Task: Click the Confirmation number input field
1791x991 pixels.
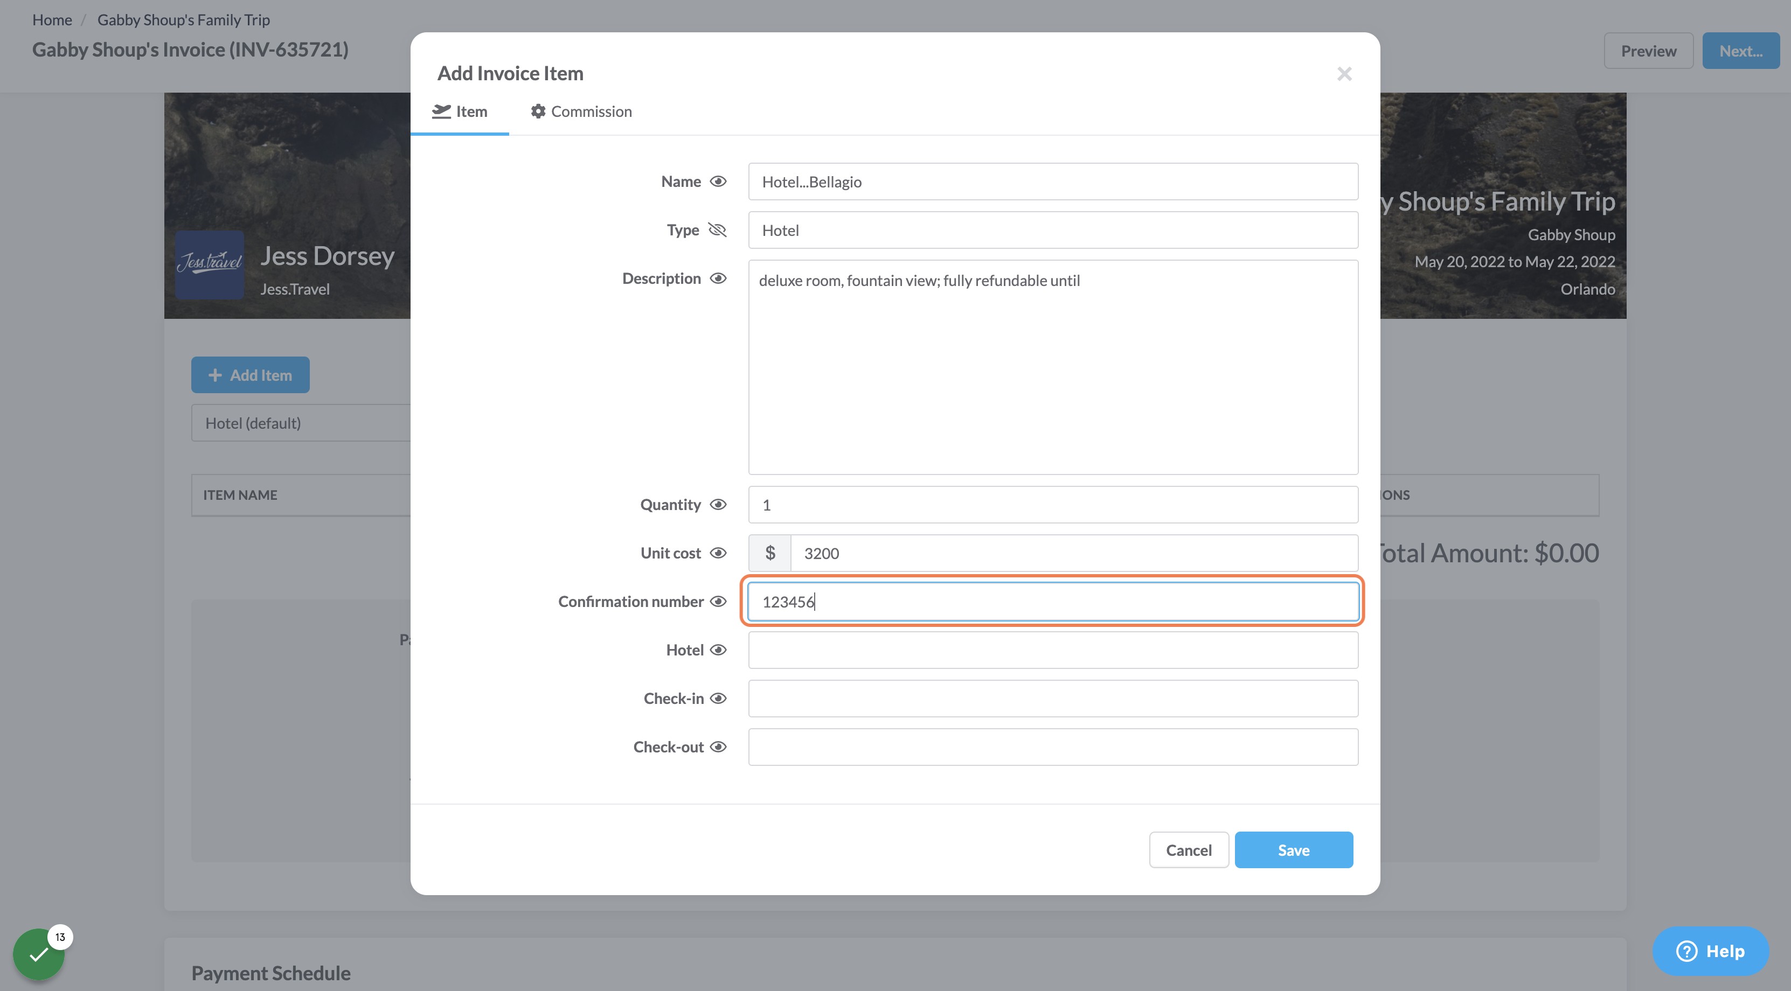Action: click(1053, 602)
